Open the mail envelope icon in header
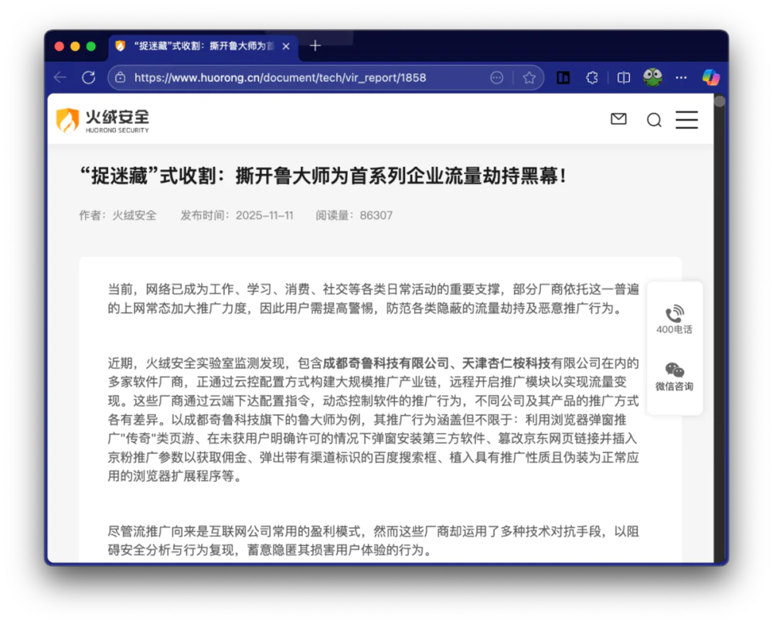Screen dimensions: 773x624 pyautogui.click(x=618, y=119)
